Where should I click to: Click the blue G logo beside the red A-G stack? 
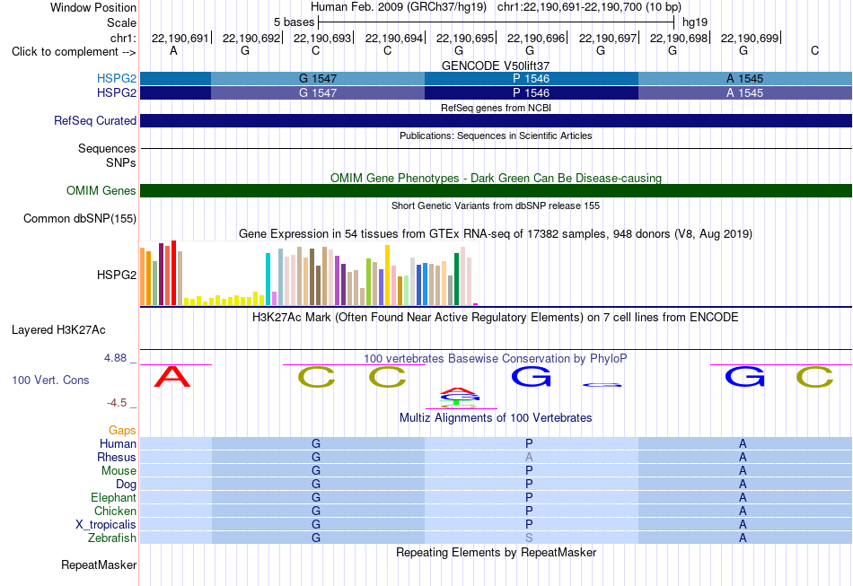click(531, 377)
